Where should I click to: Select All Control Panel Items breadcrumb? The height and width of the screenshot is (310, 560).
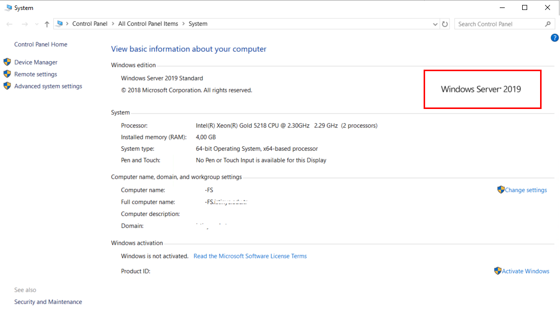click(x=148, y=23)
